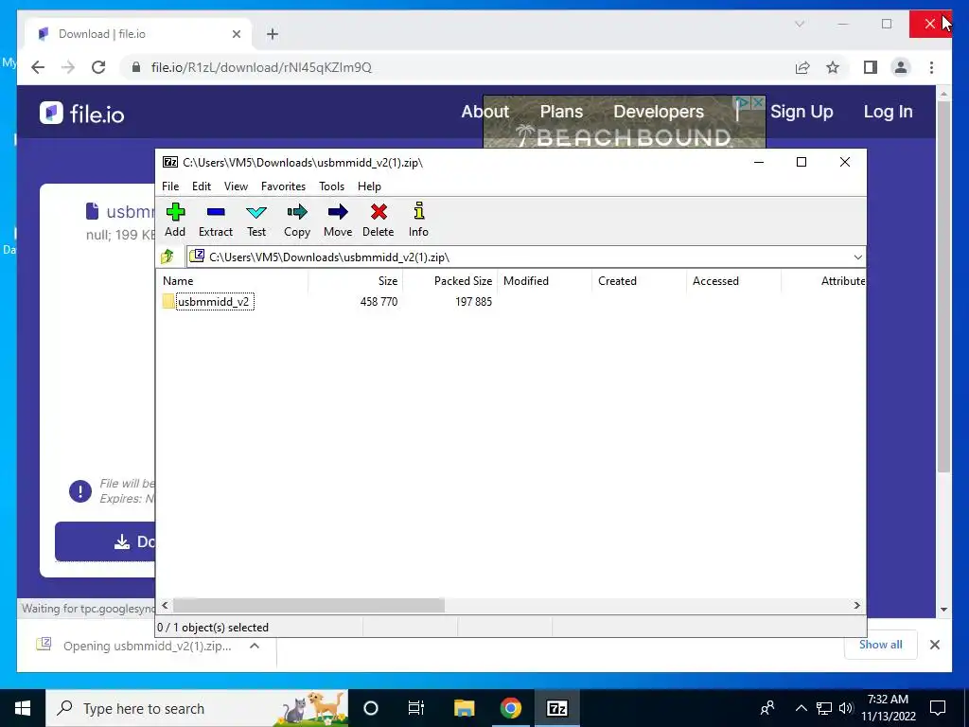This screenshot has width=969, height=727.
Task: Share this page from the address bar
Action: coord(802,67)
